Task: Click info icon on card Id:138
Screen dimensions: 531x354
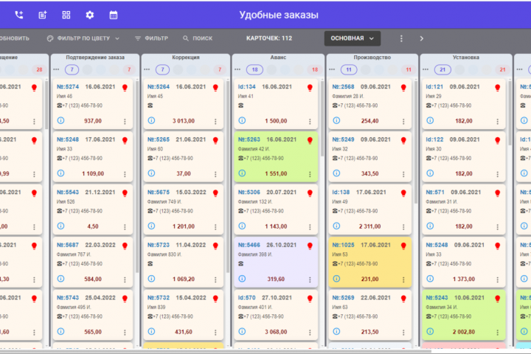Action: pyautogui.click(x=336, y=226)
